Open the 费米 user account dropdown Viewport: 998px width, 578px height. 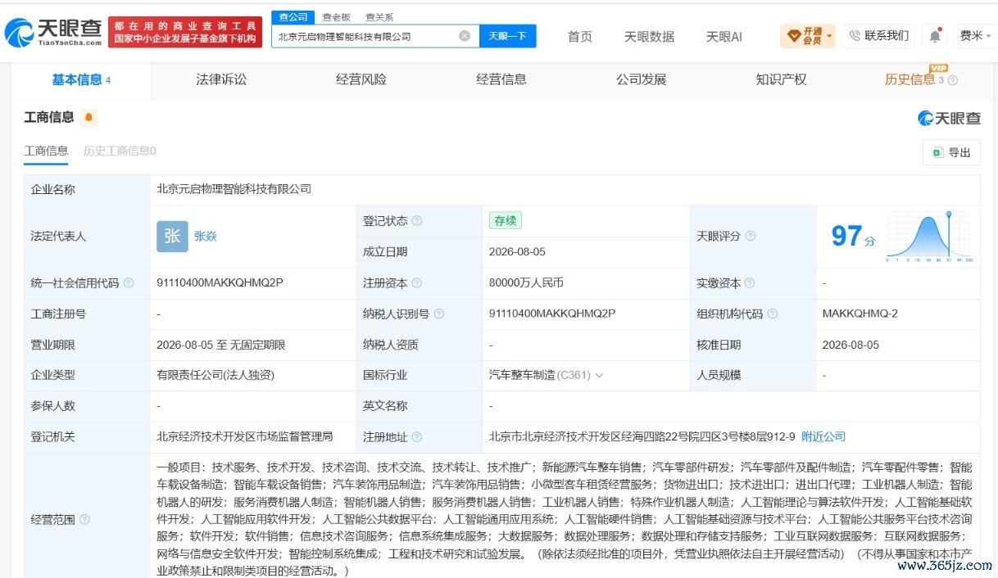point(975,36)
